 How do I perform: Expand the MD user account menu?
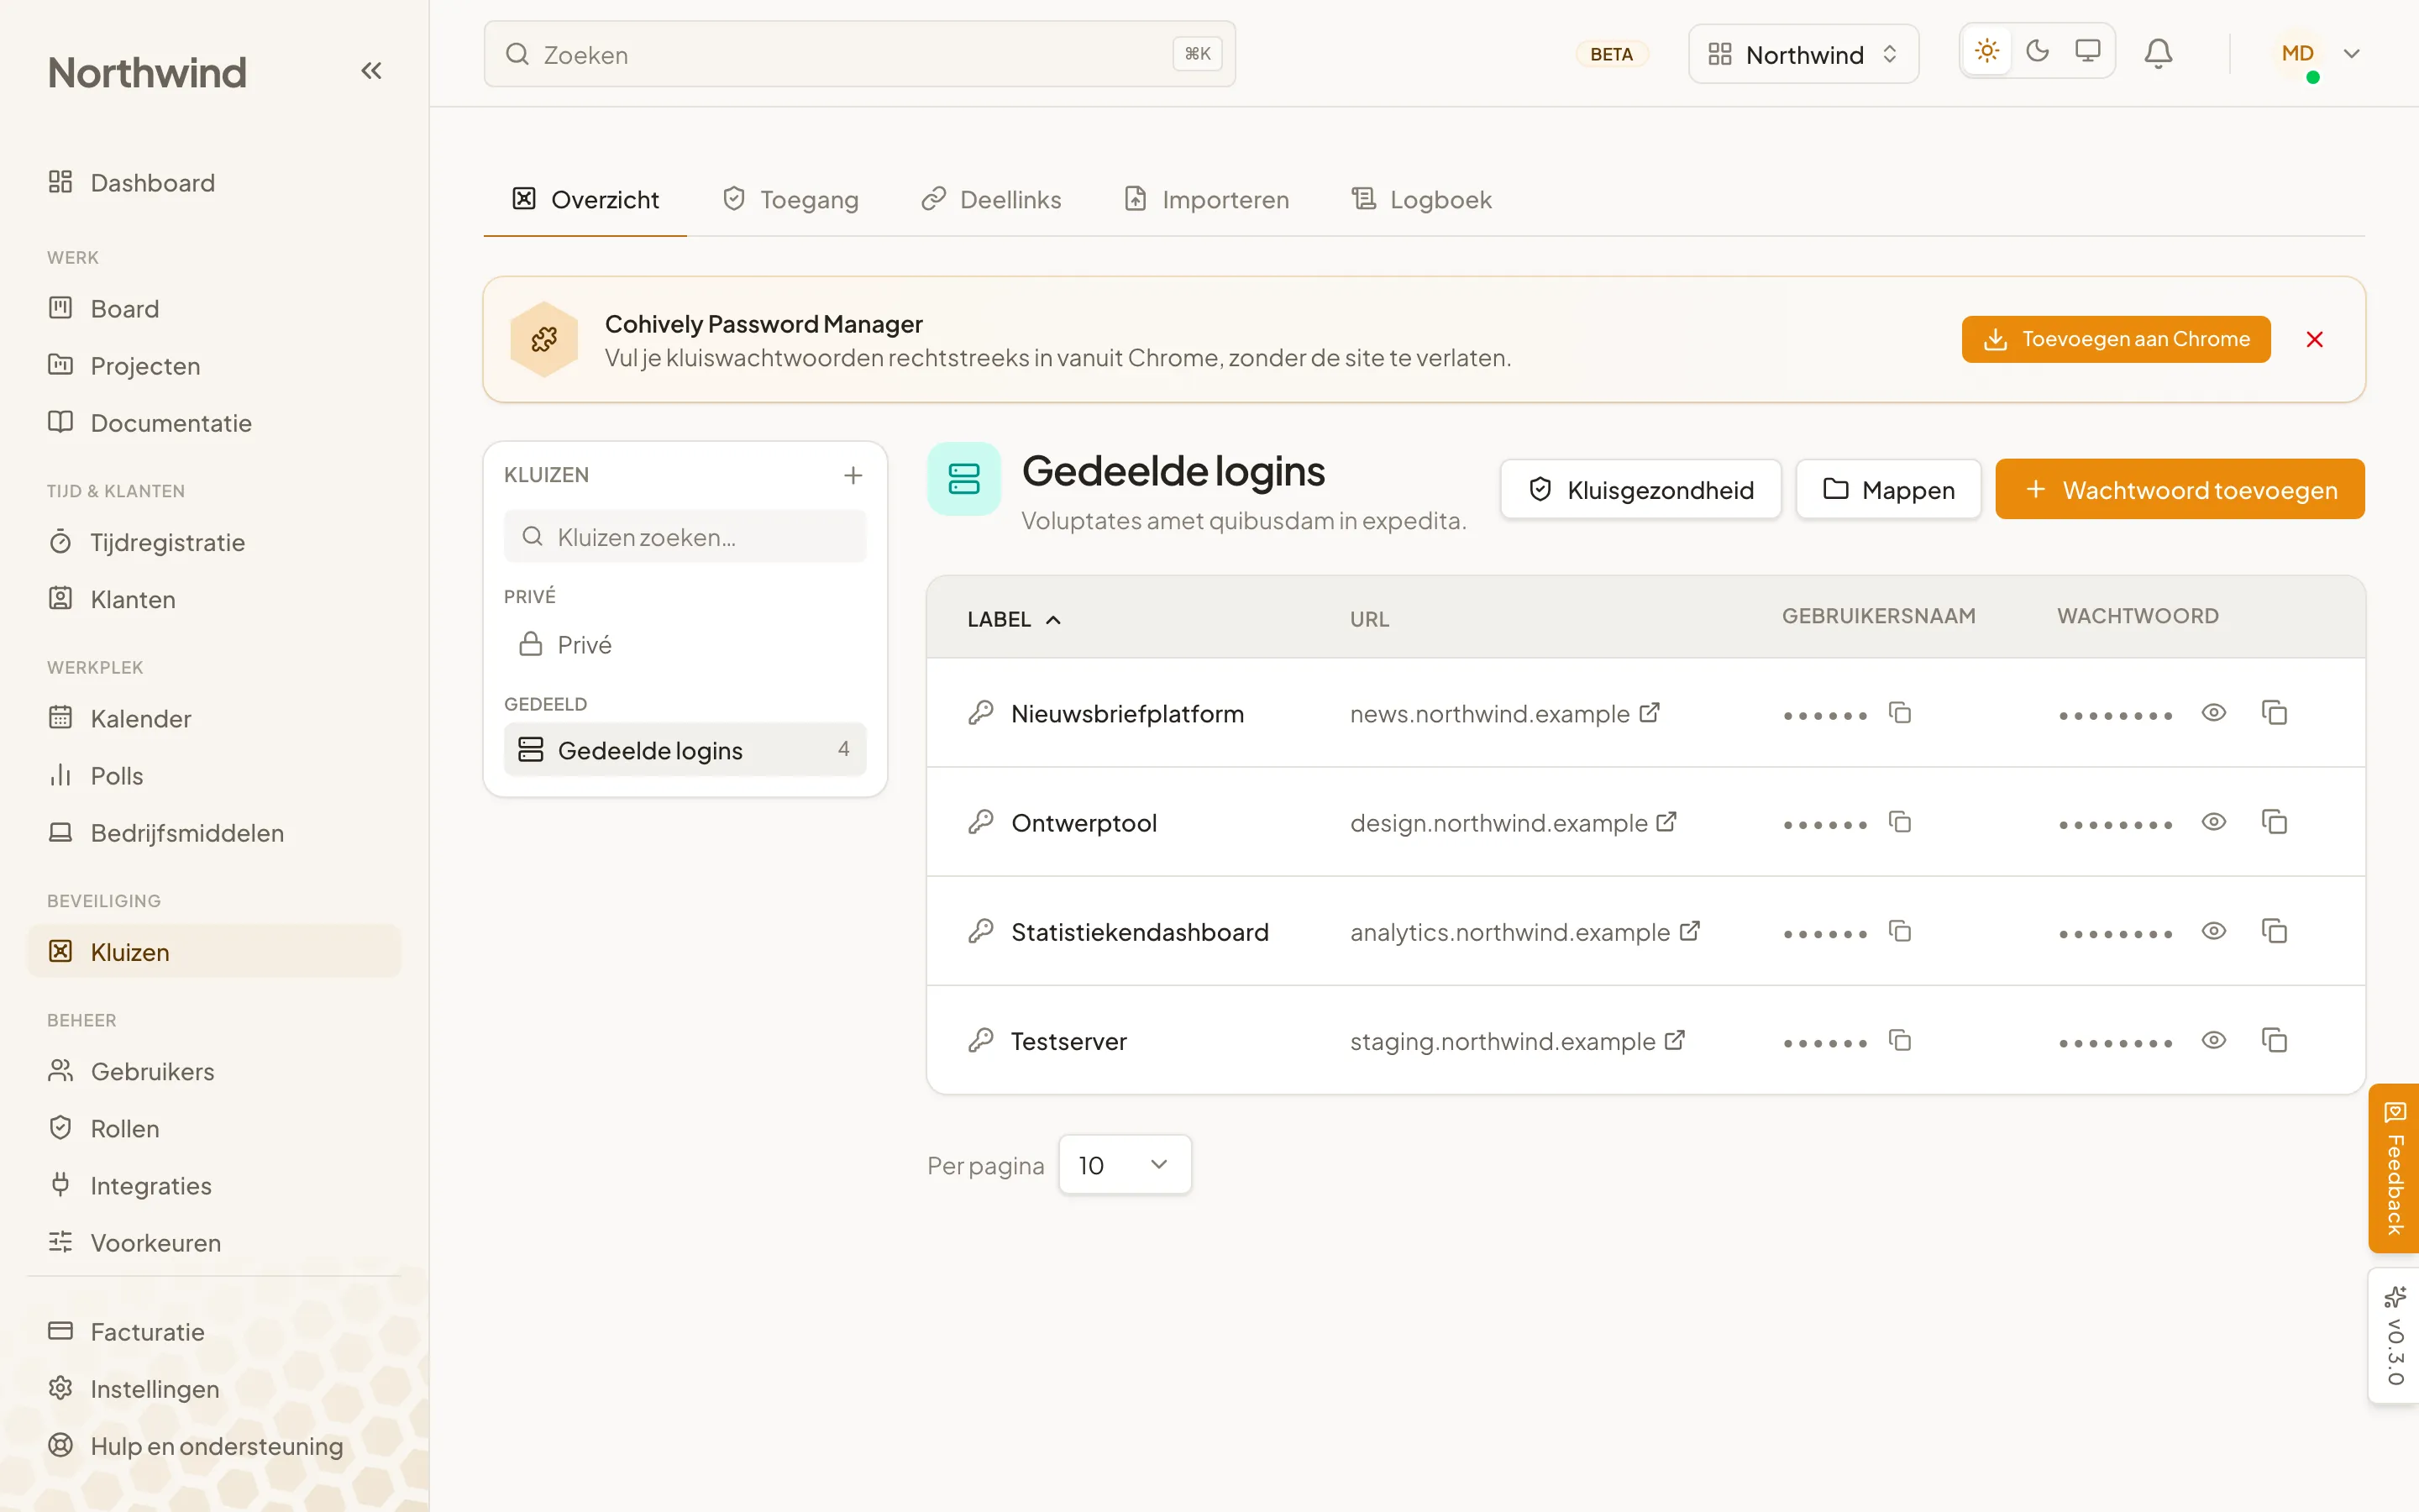coord(2316,54)
